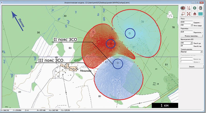Select the zoom window magnifier tool

[x=183, y=14]
